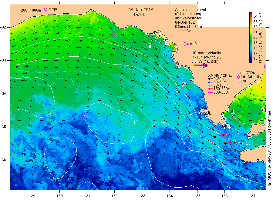
Task: Click the altimetric velocity scale arrow
Action: point(184,31)
